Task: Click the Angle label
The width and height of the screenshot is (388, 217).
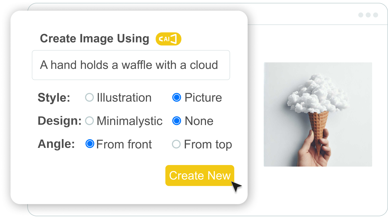Action: click(x=56, y=144)
